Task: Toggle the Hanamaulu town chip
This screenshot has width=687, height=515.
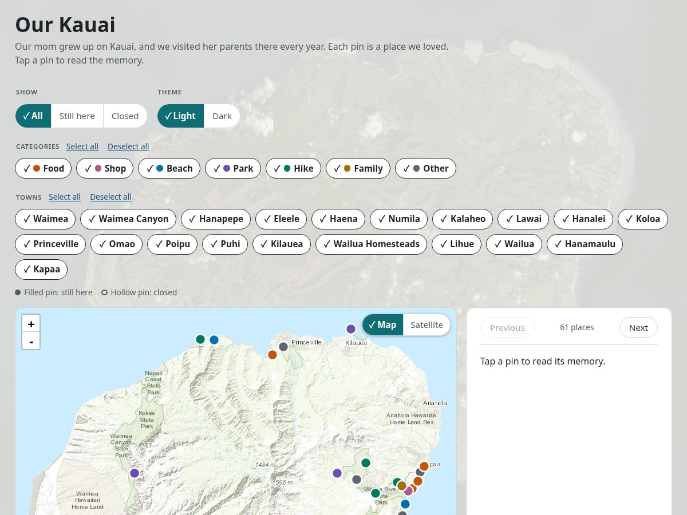Action: 585,244
